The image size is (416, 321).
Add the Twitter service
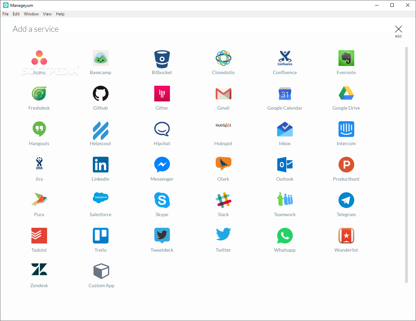pyautogui.click(x=224, y=235)
